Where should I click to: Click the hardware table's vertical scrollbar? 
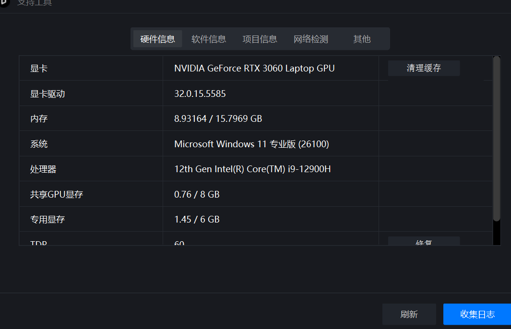(x=497, y=139)
